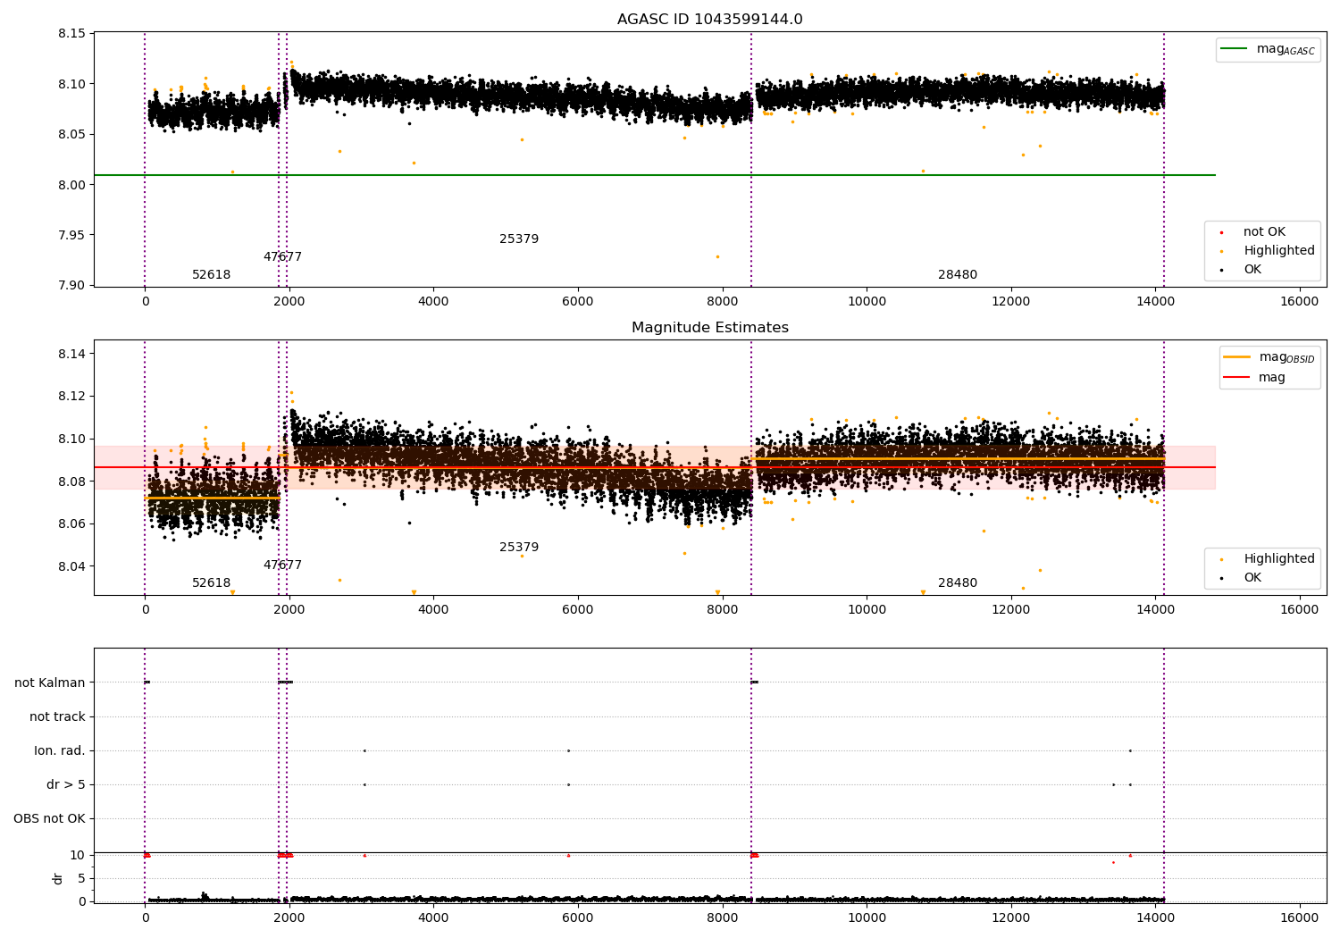1340x938 pixels.
Task: Click obsid label 28480 in the top panel
Action: (x=958, y=275)
